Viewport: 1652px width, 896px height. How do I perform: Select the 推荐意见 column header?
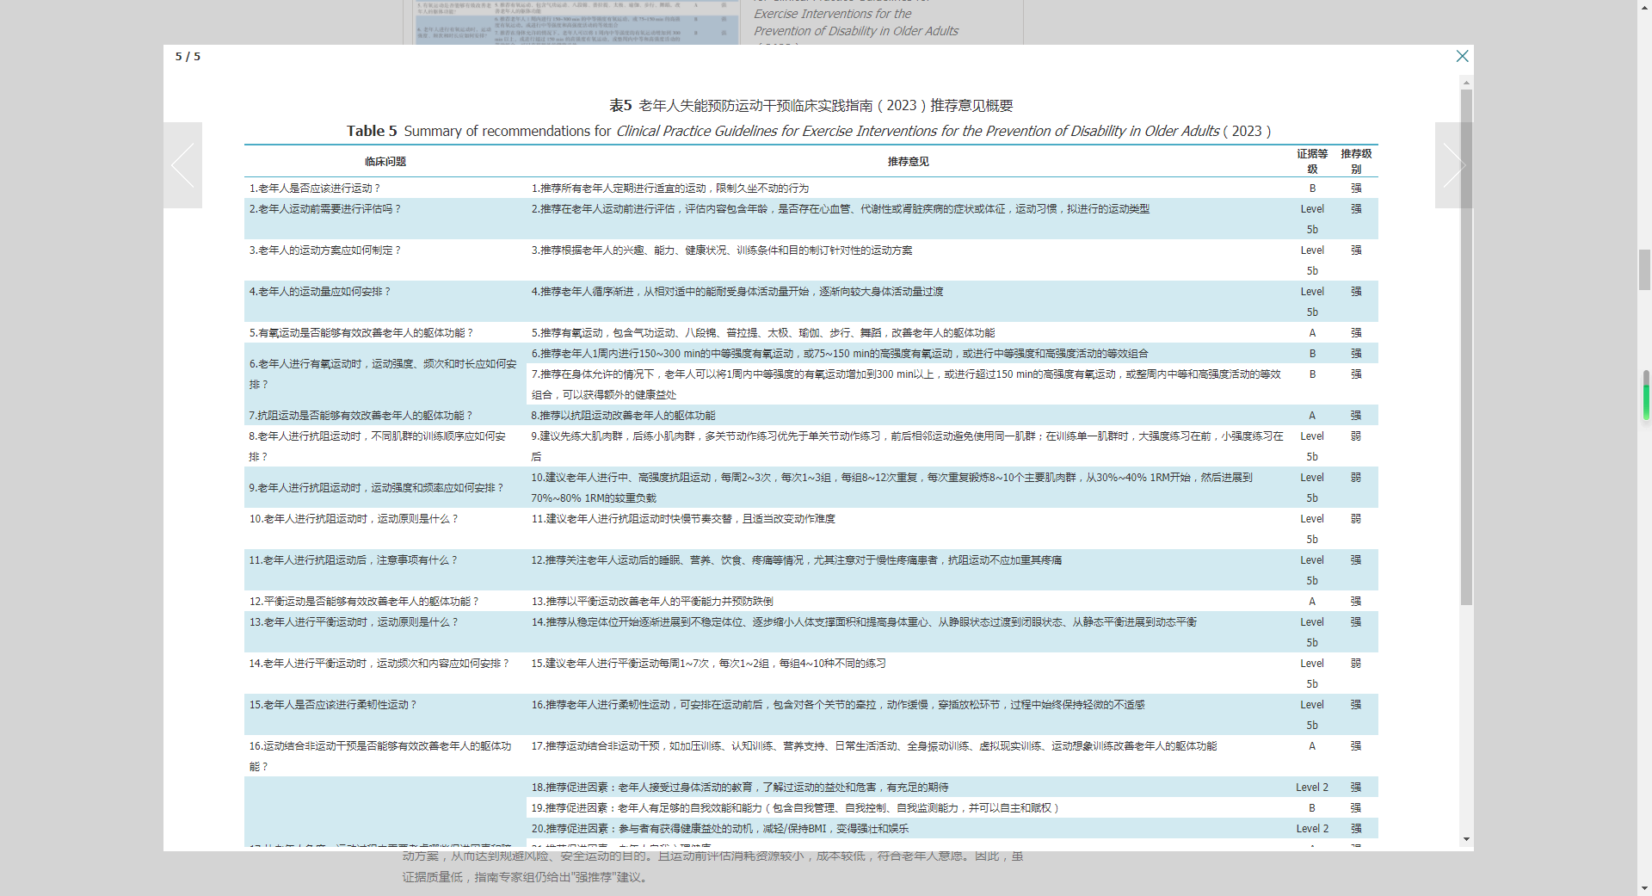[x=908, y=162]
